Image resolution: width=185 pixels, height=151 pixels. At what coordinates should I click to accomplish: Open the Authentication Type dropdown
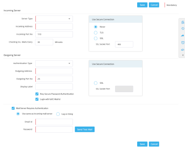54,63
